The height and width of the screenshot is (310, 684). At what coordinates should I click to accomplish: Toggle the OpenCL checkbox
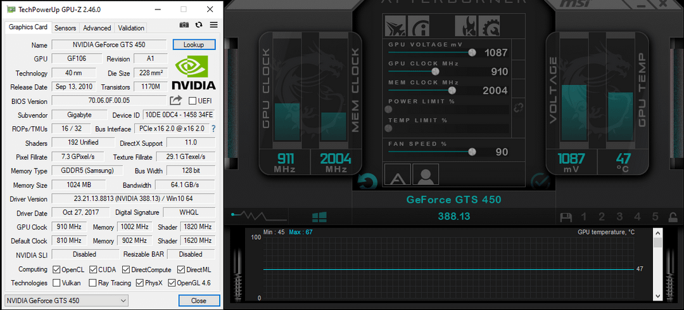click(x=56, y=269)
